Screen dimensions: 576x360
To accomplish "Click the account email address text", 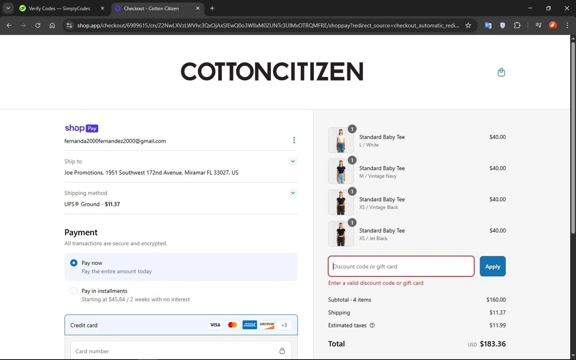I will (x=115, y=141).
